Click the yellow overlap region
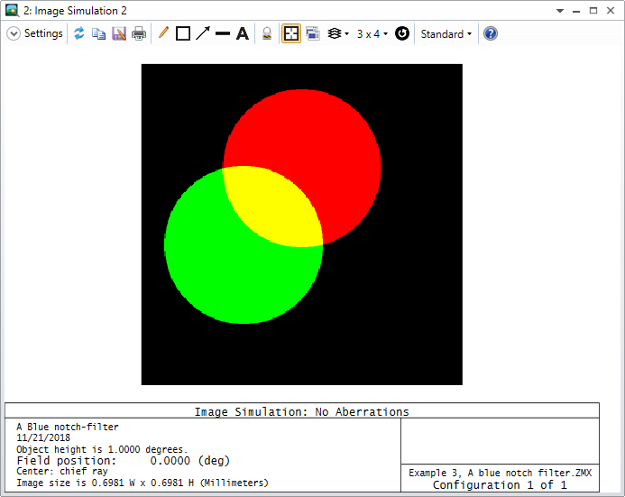The height and width of the screenshot is (497, 625). click(x=273, y=207)
